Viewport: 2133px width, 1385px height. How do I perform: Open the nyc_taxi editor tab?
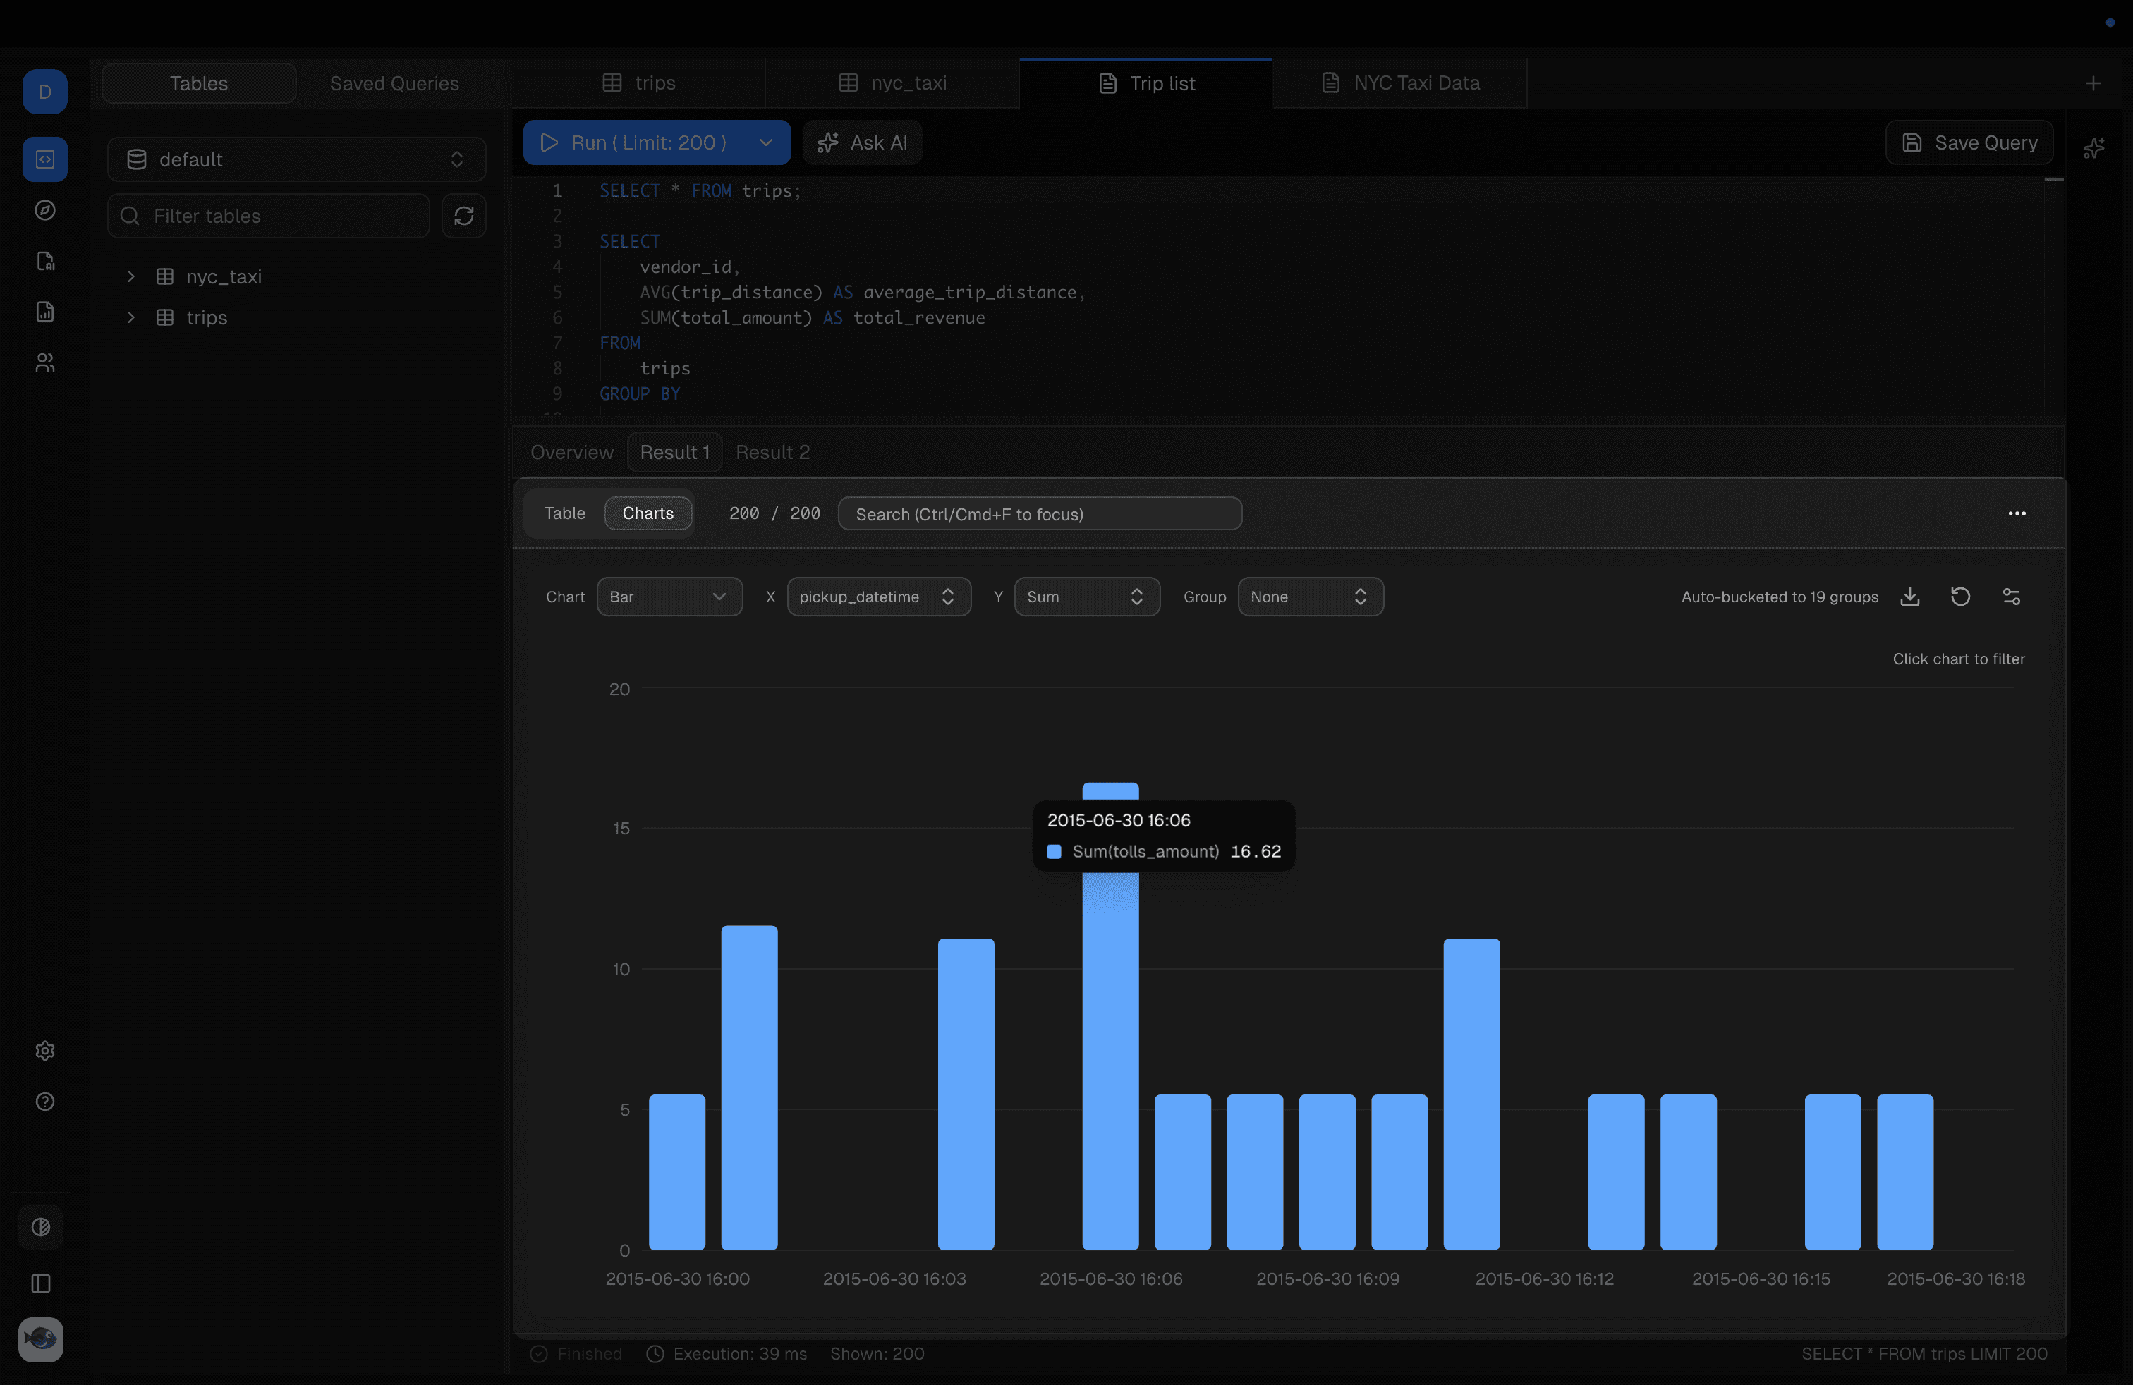(x=893, y=83)
